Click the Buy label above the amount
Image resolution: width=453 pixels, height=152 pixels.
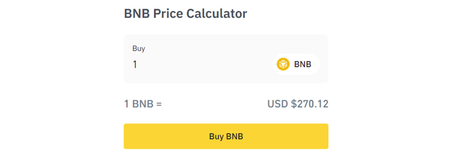[139, 49]
